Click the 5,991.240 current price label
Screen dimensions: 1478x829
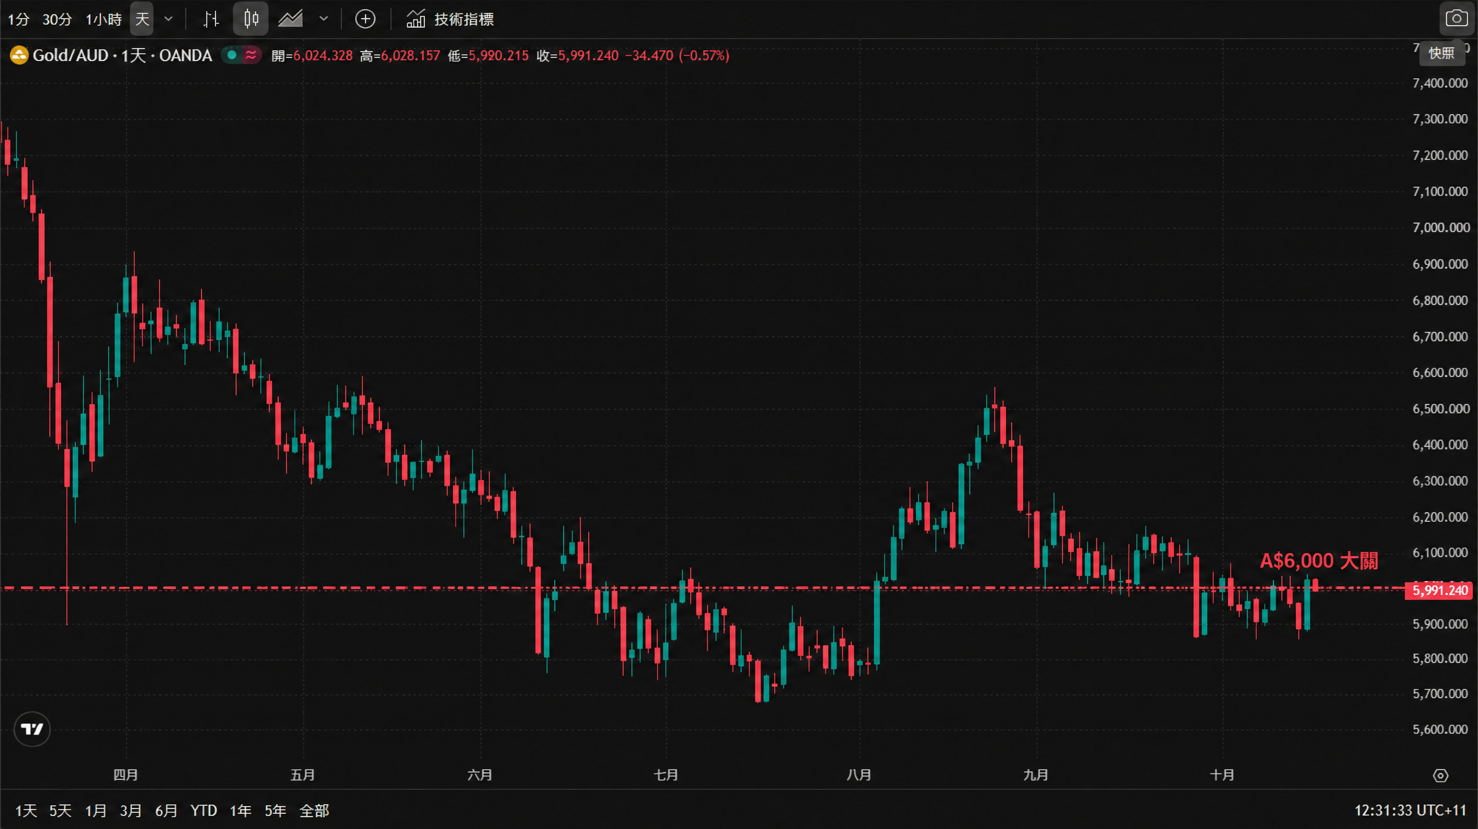coord(1439,590)
